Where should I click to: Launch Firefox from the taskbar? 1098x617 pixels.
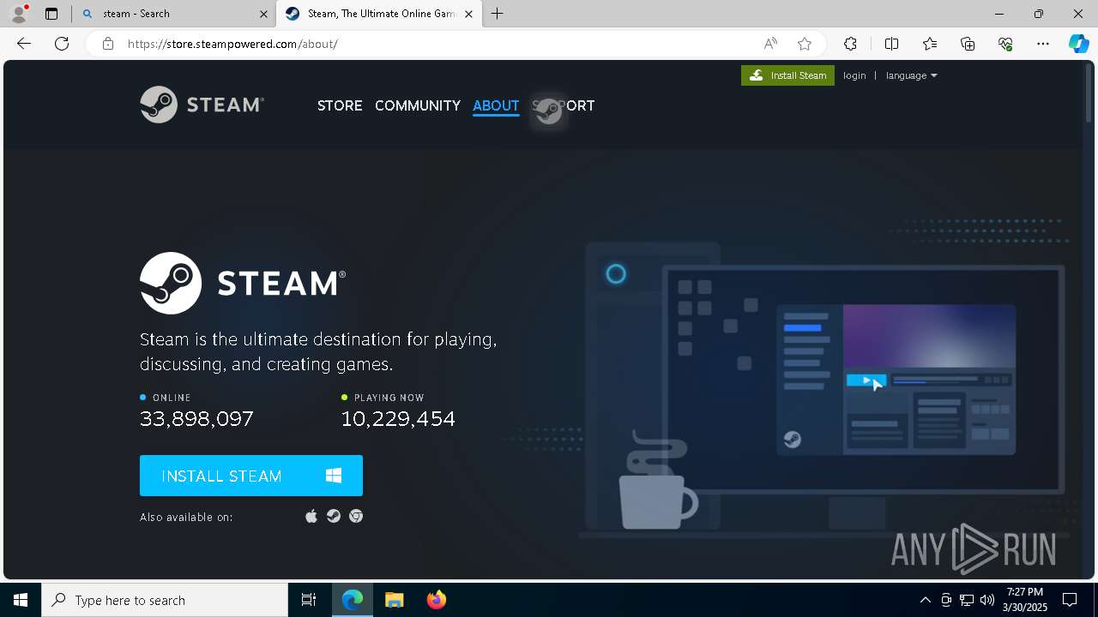(x=436, y=600)
